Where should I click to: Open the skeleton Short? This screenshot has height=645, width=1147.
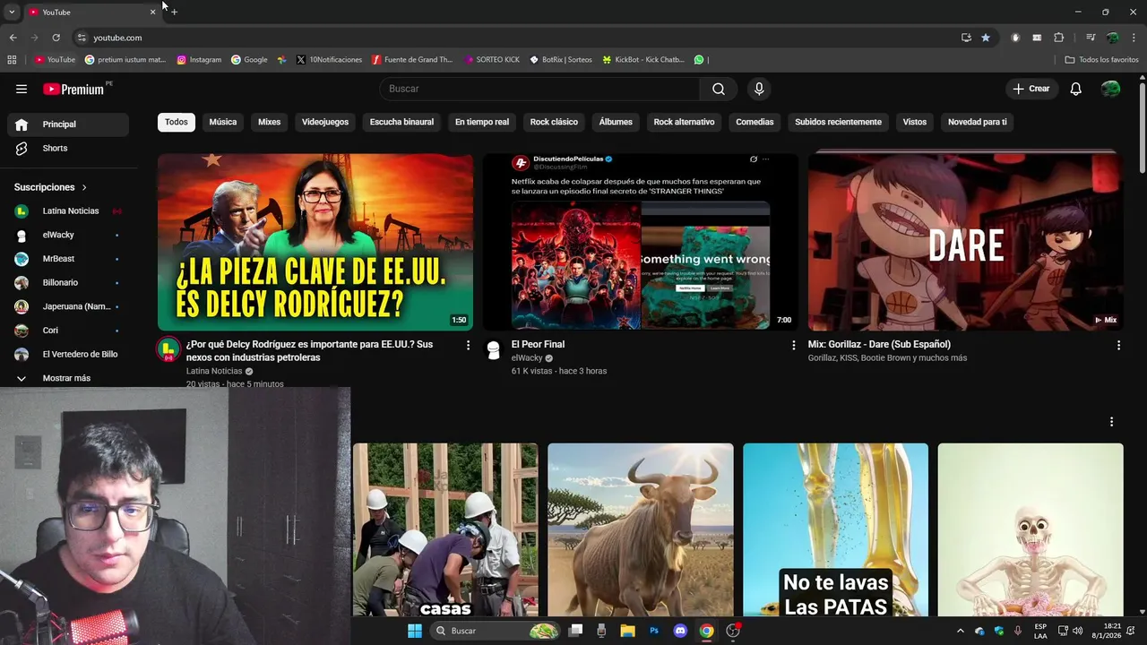coord(1031,529)
